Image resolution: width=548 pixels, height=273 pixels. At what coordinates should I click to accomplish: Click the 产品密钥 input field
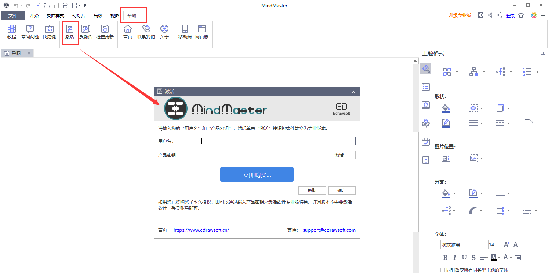coord(260,155)
